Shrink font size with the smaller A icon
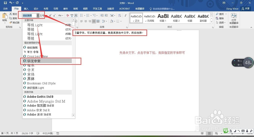This screenshot has height=137, width=254. (54, 16)
